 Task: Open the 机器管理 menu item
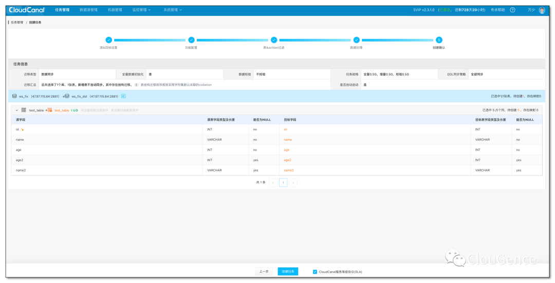[115, 10]
